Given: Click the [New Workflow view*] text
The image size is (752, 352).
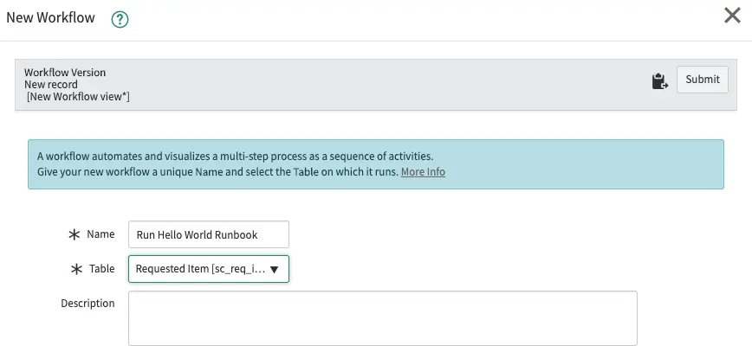Looking at the screenshot, I should tap(78, 97).
